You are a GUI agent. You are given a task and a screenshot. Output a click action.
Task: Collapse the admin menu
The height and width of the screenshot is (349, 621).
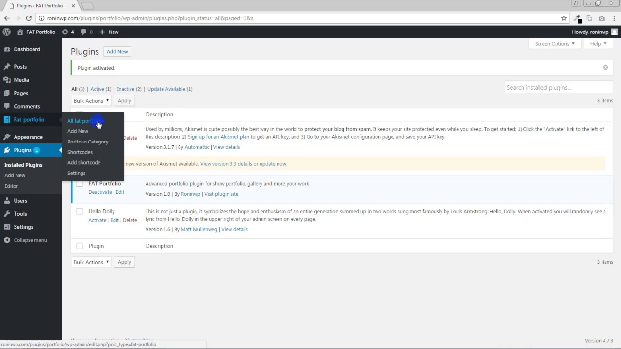(x=31, y=240)
